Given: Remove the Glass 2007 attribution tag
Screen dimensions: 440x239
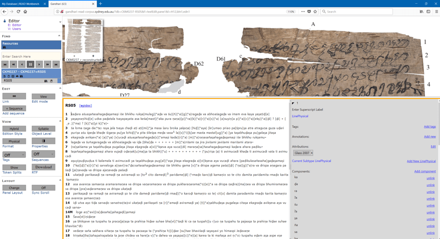Looking at the screenshot, I should point(312,153).
